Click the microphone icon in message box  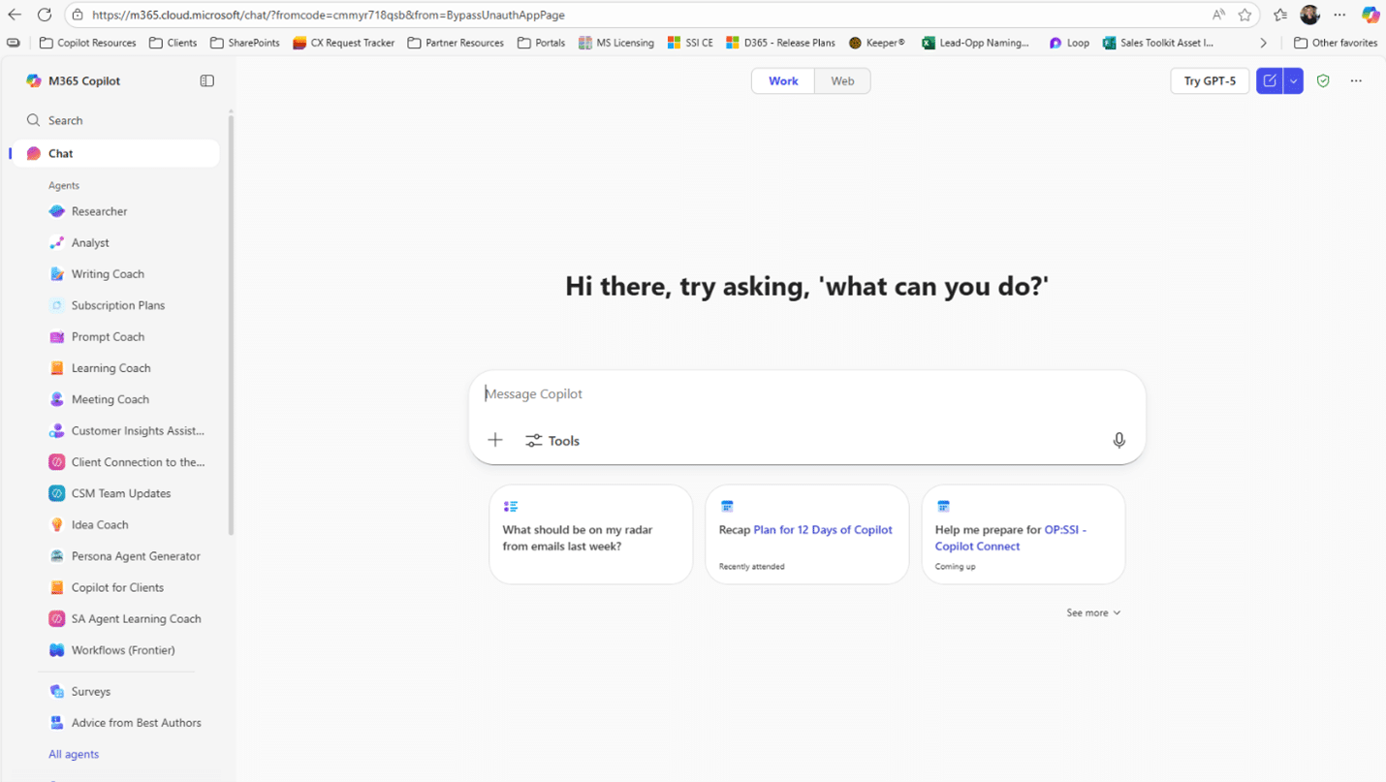click(x=1118, y=440)
